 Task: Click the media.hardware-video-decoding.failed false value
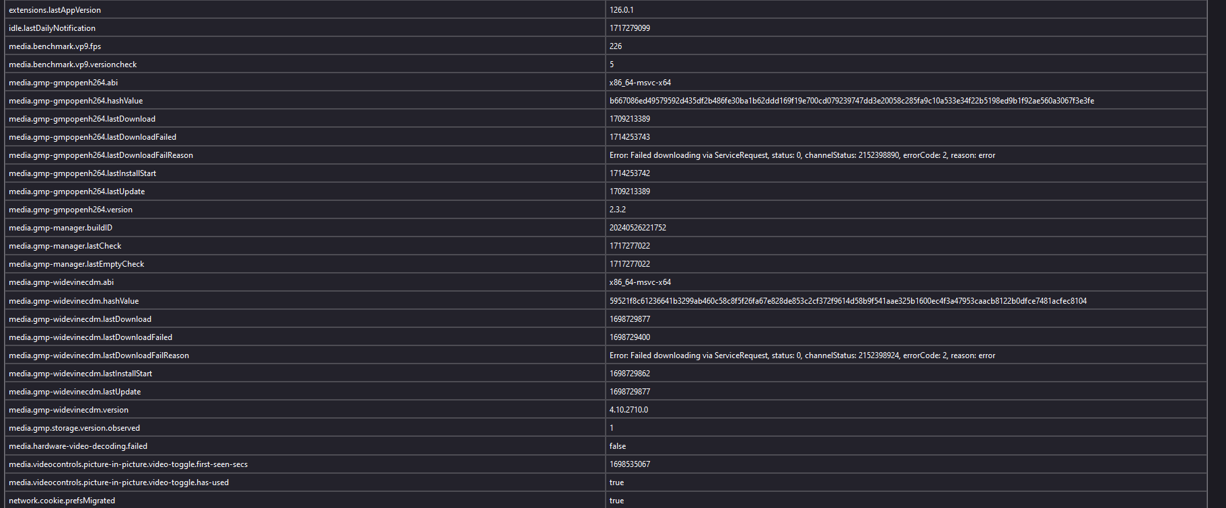click(x=617, y=446)
